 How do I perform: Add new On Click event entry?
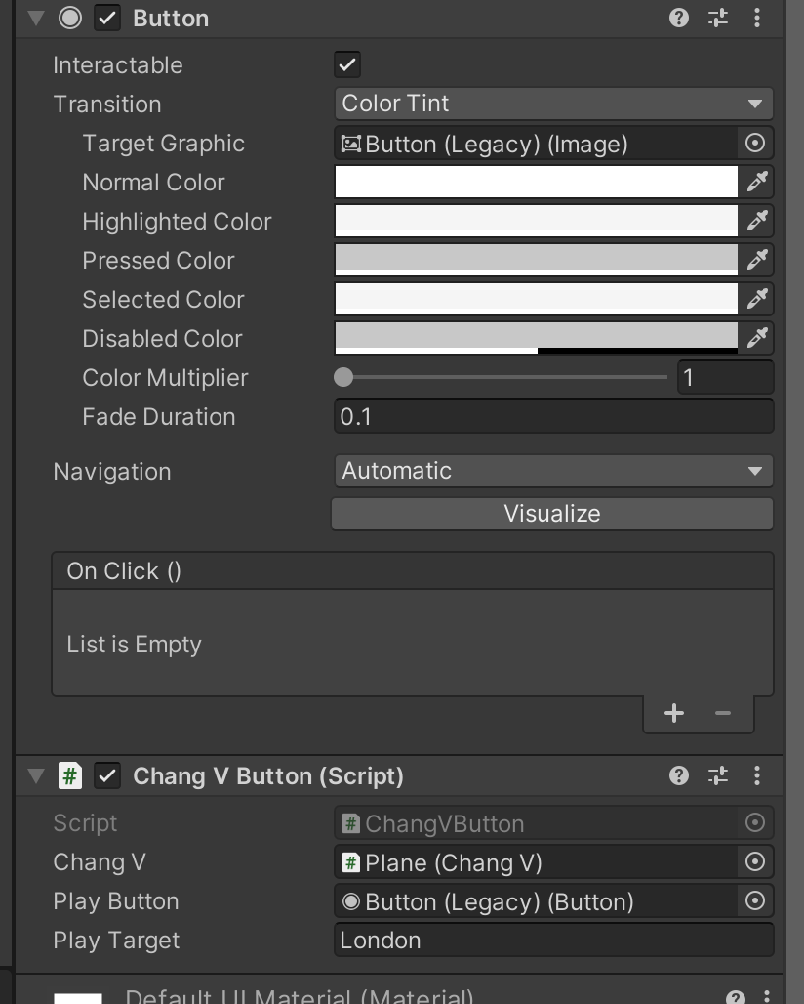(674, 713)
